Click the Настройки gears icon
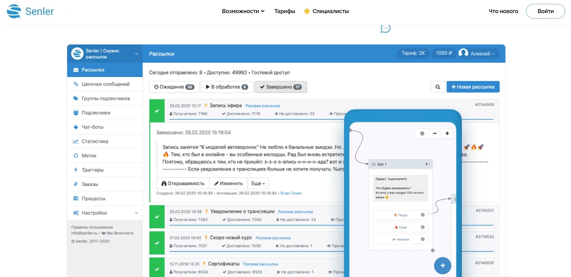 pyautogui.click(x=76, y=213)
